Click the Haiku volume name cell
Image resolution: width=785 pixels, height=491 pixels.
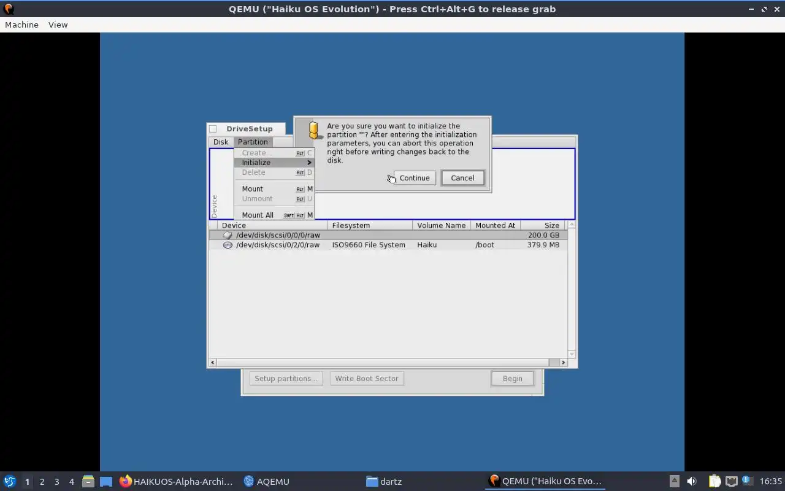[427, 245]
